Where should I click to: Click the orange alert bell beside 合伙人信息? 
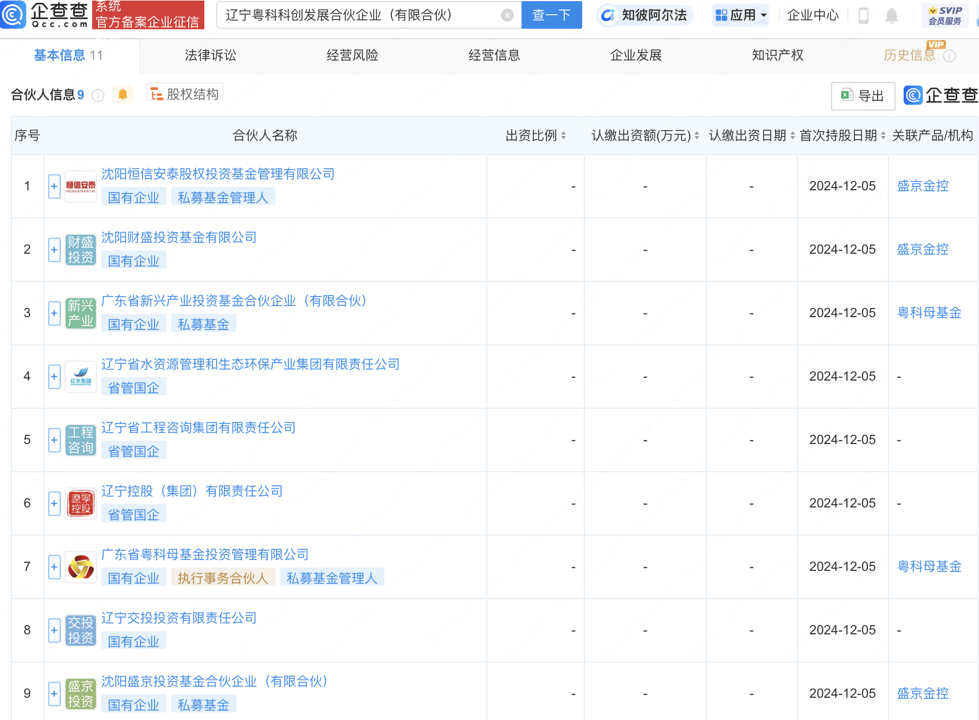click(123, 94)
